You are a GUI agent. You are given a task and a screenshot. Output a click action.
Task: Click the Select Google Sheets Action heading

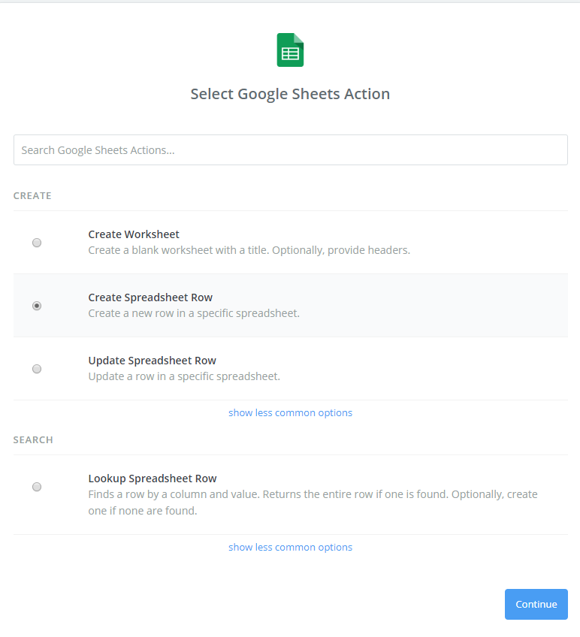(290, 94)
